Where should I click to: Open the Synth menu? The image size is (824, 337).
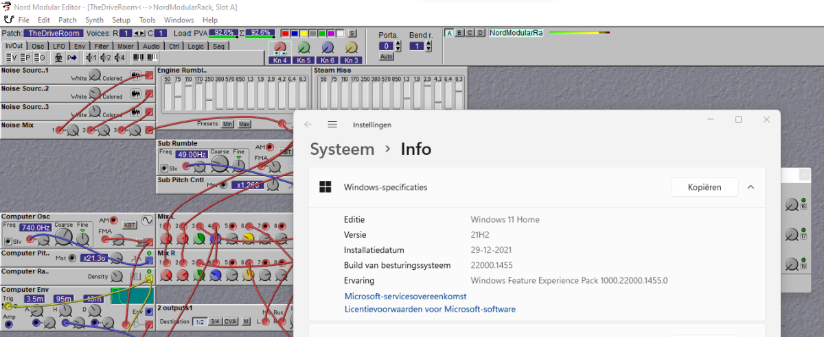click(x=95, y=20)
